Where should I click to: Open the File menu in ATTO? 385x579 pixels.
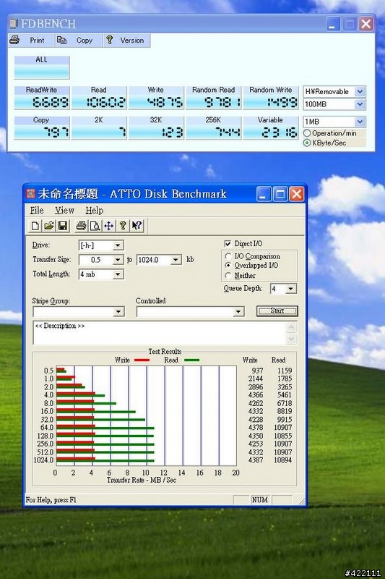coord(37,210)
